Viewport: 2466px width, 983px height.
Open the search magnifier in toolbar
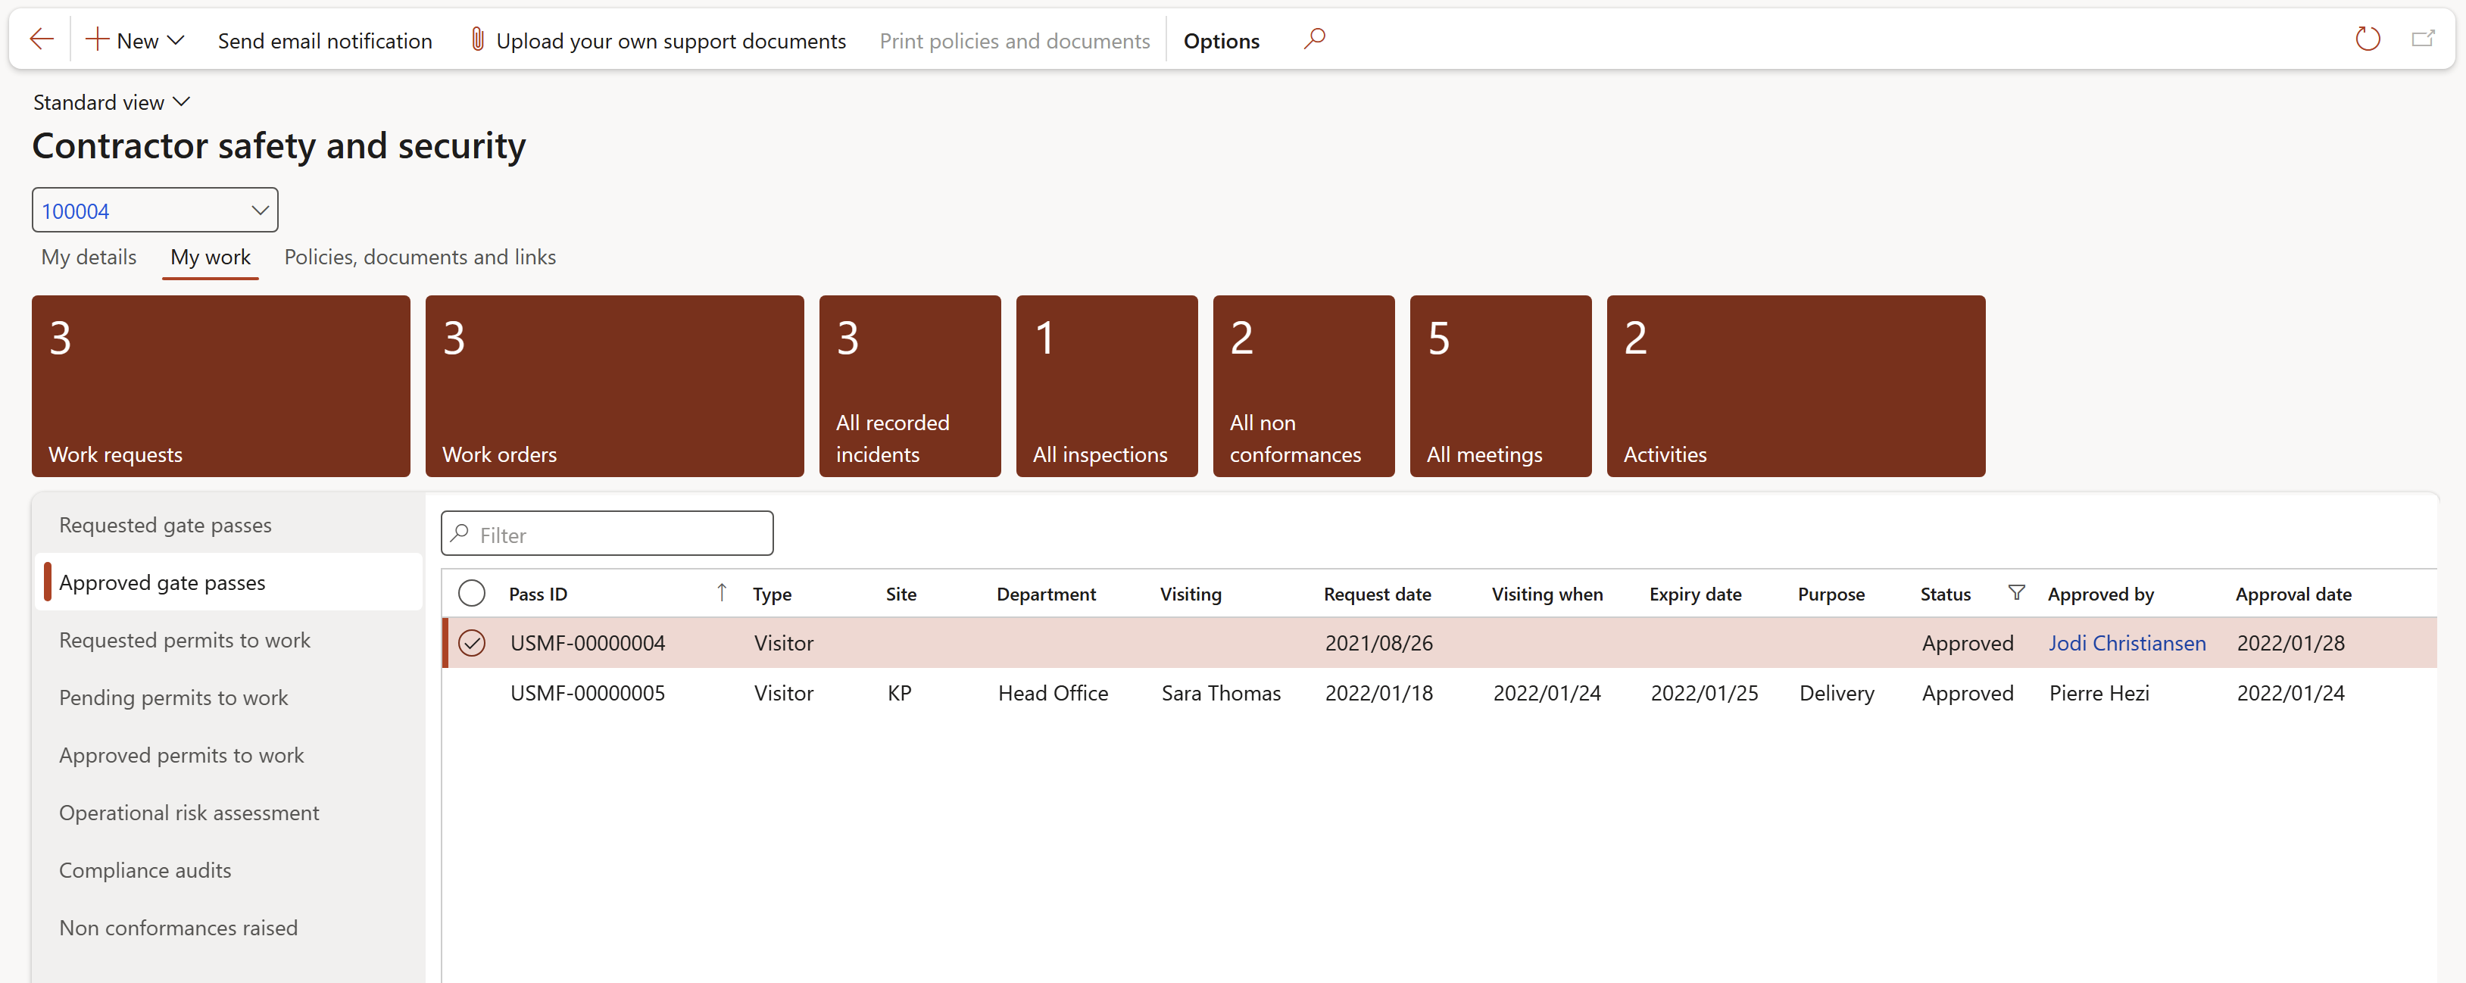pyautogui.click(x=1314, y=39)
